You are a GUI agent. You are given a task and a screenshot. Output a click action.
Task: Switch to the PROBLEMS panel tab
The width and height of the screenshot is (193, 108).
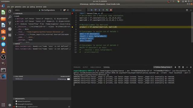[77, 67]
